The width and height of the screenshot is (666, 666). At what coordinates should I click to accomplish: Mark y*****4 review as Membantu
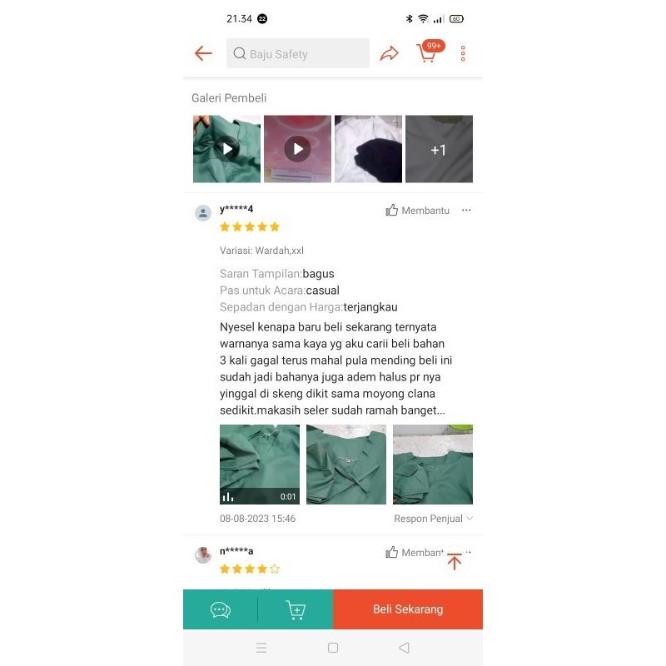pyautogui.click(x=417, y=211)
